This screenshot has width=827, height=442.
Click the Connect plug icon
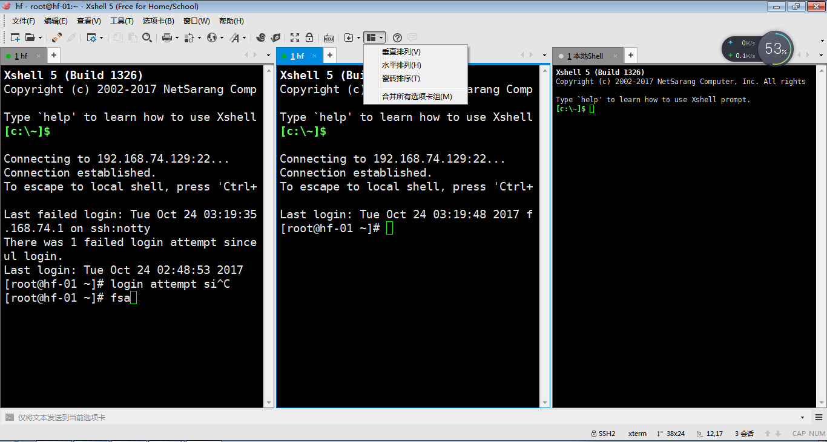[x=56, y=37]
